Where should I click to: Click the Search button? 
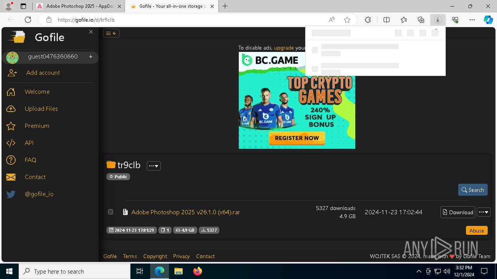pos(473,190)
